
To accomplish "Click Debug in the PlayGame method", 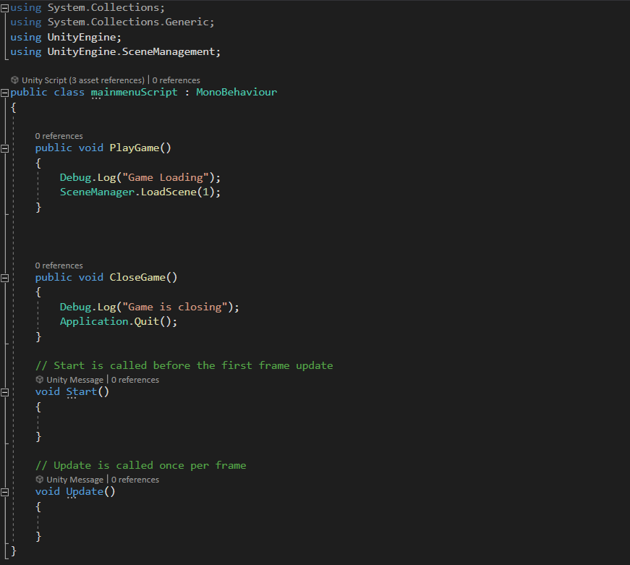I will tap(75, 177).
